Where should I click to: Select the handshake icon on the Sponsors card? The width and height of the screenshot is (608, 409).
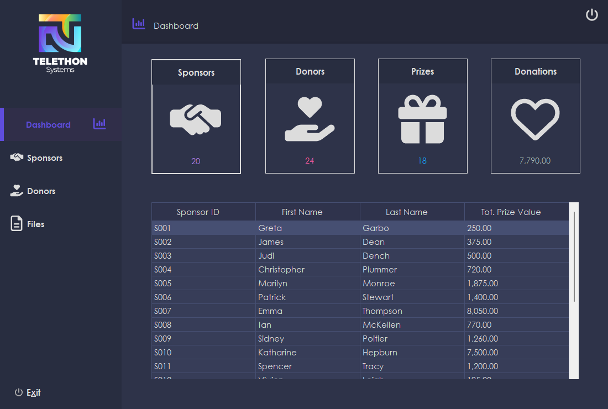click(x=196, y=118)
